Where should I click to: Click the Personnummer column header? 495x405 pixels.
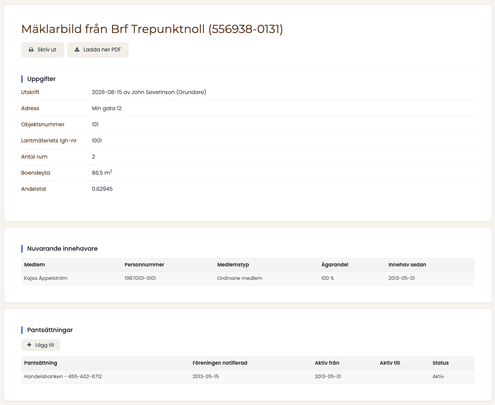[x=144, y=265]
